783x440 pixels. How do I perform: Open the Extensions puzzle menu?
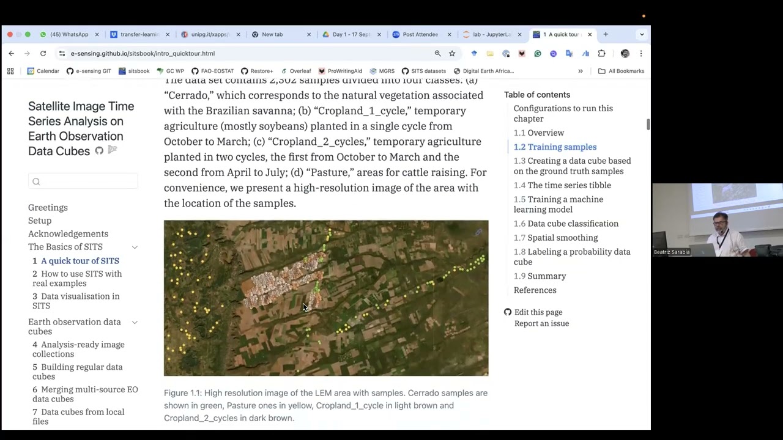click(601, 54)
